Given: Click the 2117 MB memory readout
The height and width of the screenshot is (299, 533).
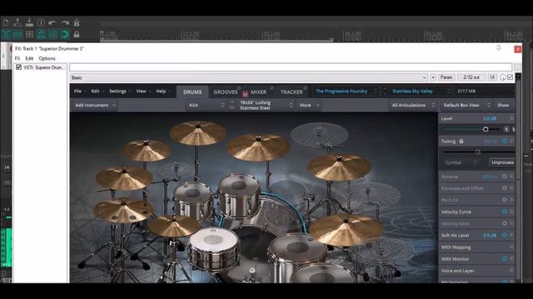Looking at the screenshot, I should coord(466,91).
